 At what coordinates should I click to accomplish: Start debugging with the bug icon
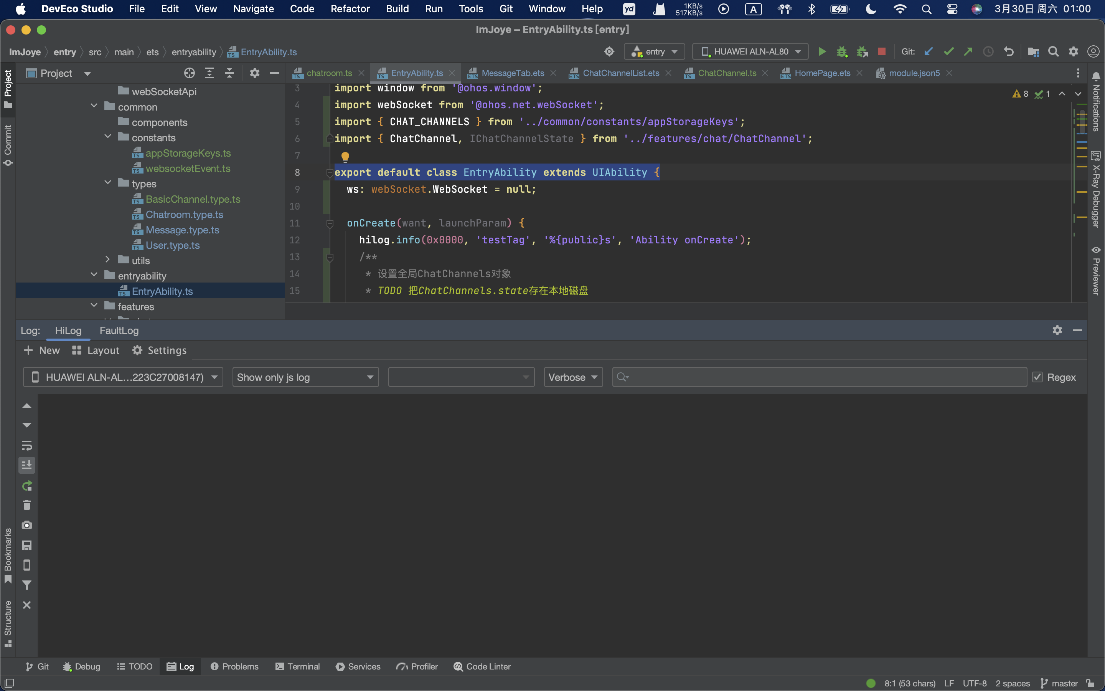pyautogui.click(x=842, y=52)
